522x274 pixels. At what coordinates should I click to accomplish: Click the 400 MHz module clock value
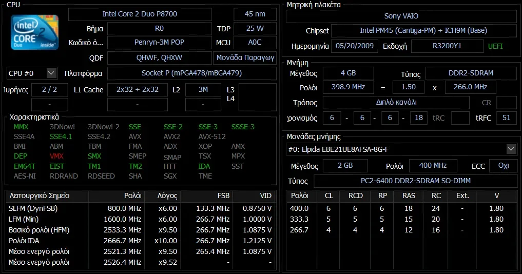(x=433, y=165)
